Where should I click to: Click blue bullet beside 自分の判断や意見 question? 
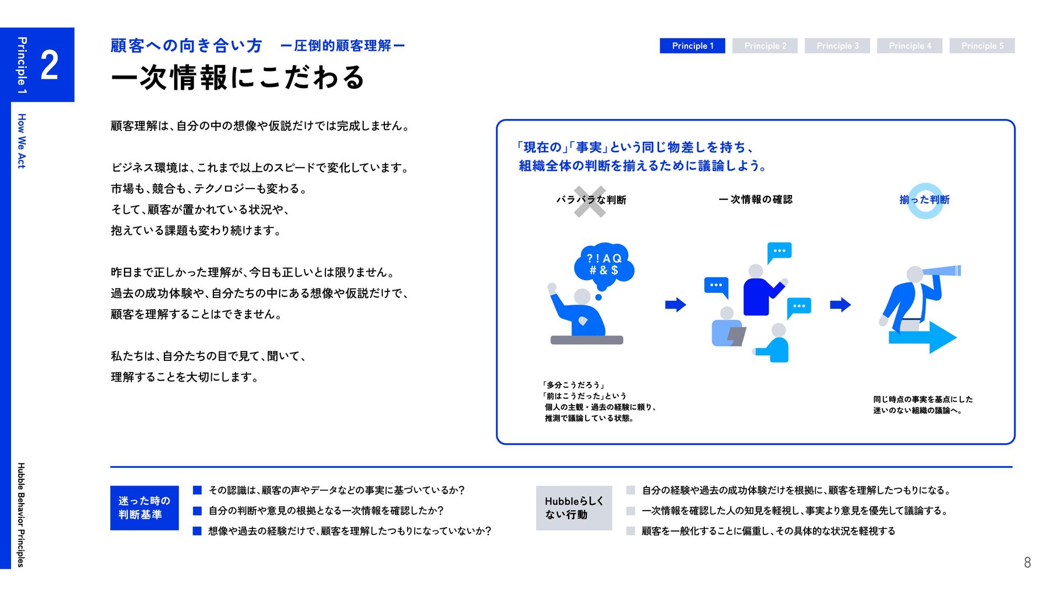(x=197, y=511)
